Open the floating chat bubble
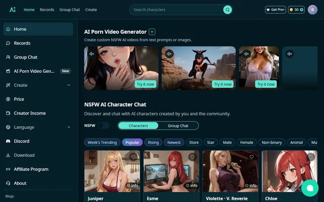The width and height of the screenshot is (324, 202). (310, 188)
